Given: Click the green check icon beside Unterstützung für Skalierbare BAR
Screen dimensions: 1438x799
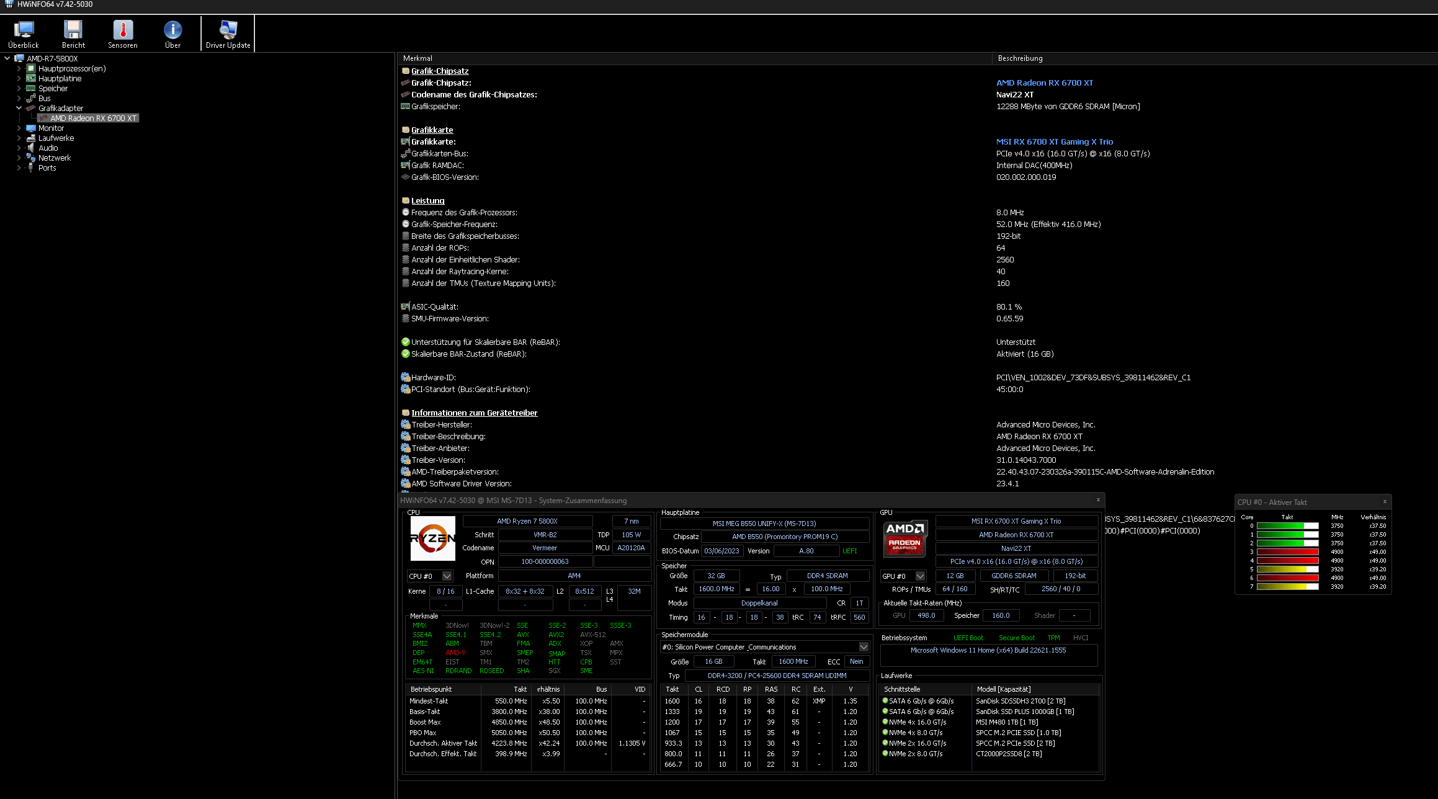Looking at the screenshot, I should tap(406, 342).
